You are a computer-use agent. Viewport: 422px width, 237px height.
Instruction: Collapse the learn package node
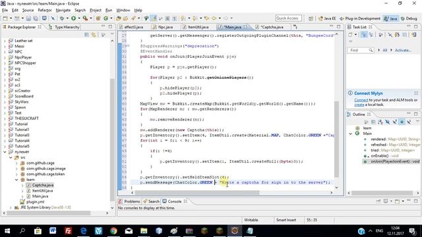16,180
